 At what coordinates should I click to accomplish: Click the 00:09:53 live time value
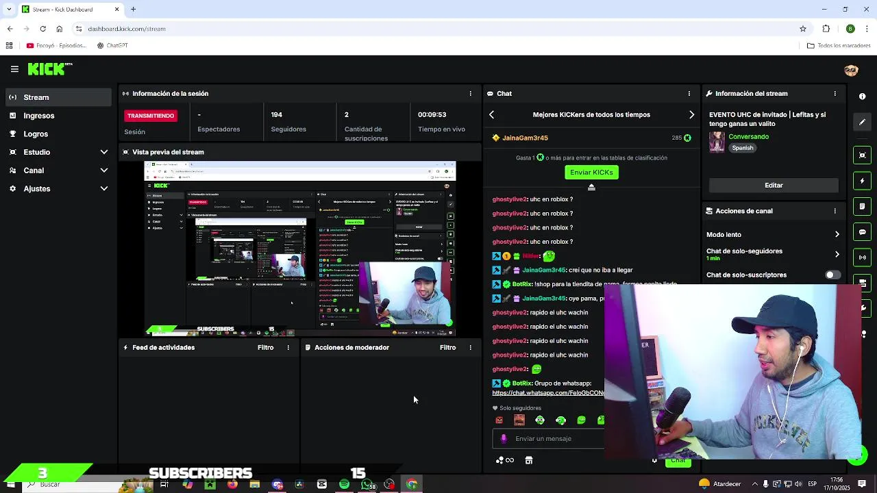tap(432, 115)
